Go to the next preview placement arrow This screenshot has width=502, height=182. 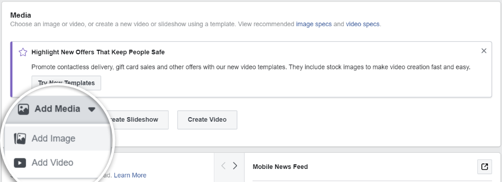click(x=235, y=165)
